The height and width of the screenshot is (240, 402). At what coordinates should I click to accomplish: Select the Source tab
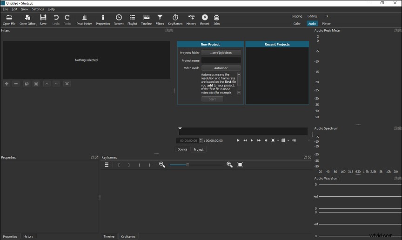tap(182, 149)
